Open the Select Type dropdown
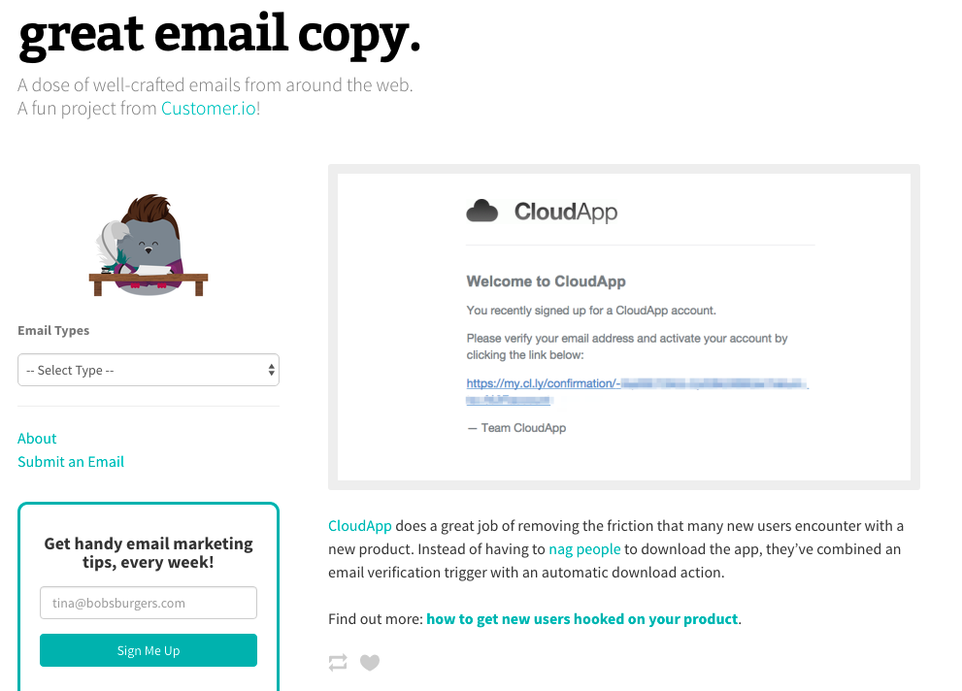 [149, 370]
